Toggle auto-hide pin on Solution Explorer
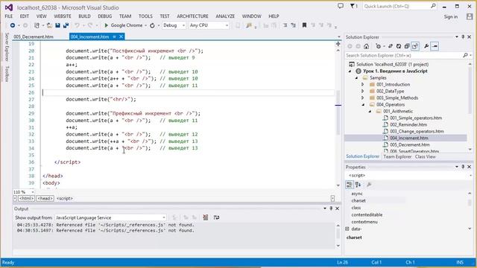This screenshot has width=477, height=268. [x=463, y=36]
